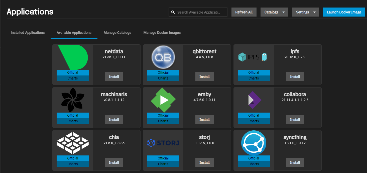
Task: Click the emby app title
Action: tap(204, 95)
